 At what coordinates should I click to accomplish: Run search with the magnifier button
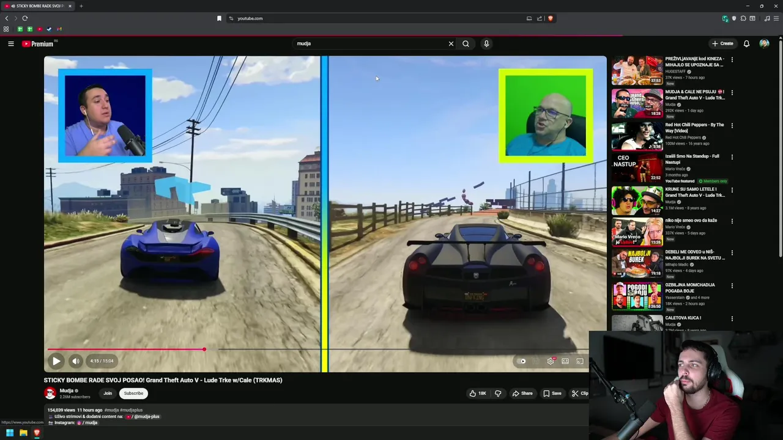pos(466,43)
